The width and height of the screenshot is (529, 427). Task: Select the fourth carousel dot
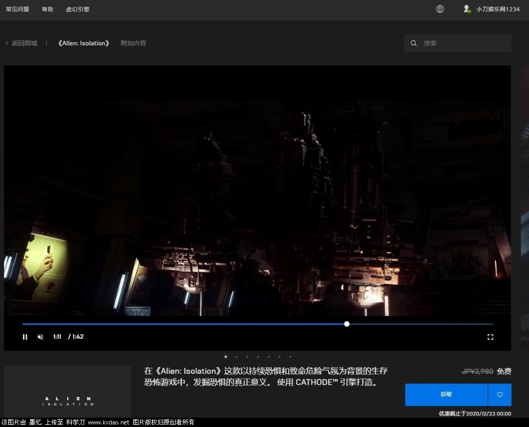(258, 356)
